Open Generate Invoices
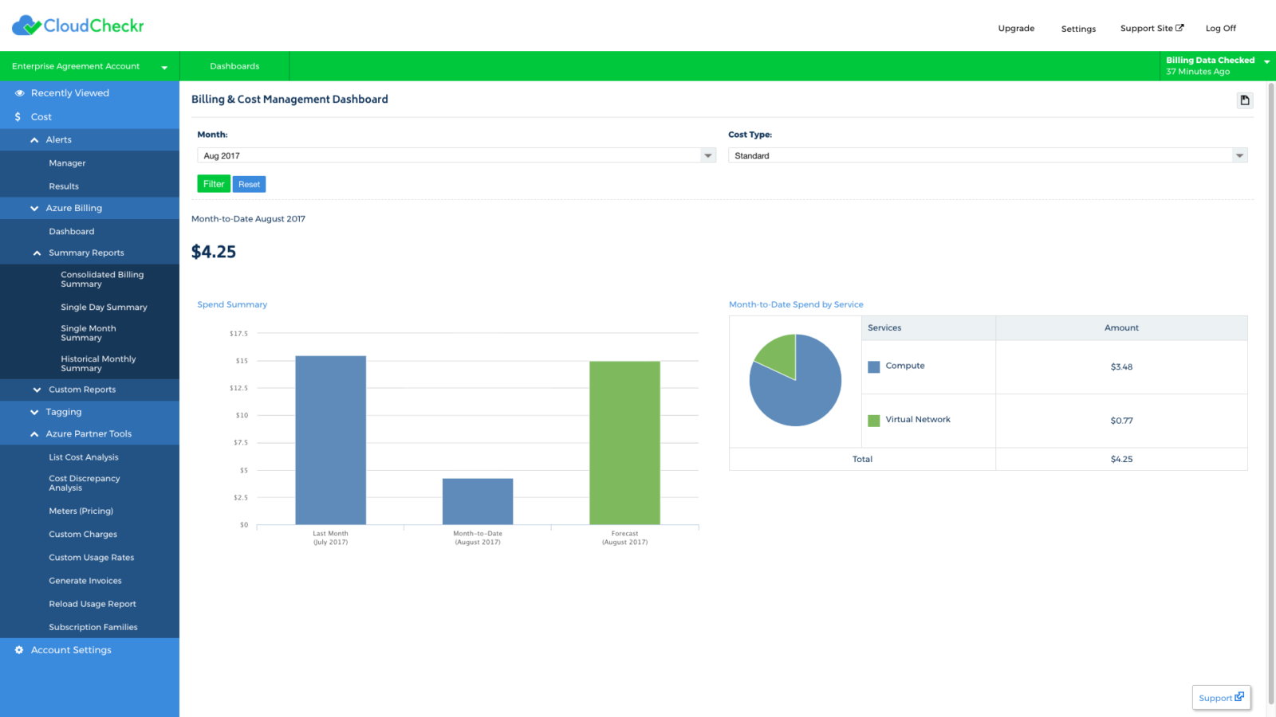The height and width of the screenshot is (717, 1276). [x=85, y=581]
